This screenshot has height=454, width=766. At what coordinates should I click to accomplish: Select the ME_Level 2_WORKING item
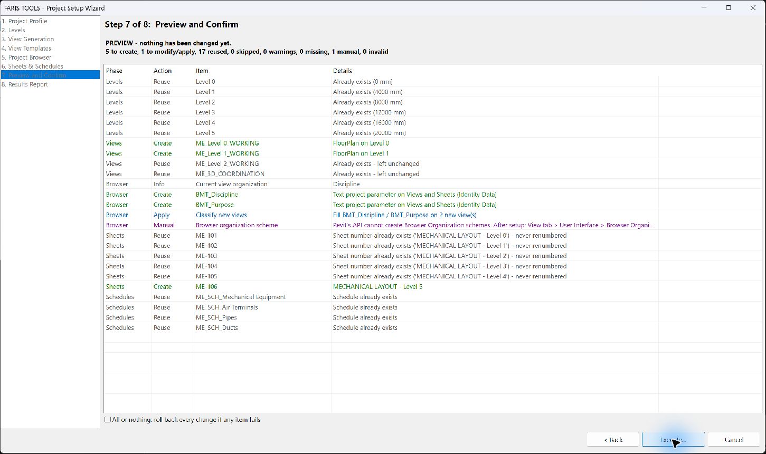coord(228,164)
